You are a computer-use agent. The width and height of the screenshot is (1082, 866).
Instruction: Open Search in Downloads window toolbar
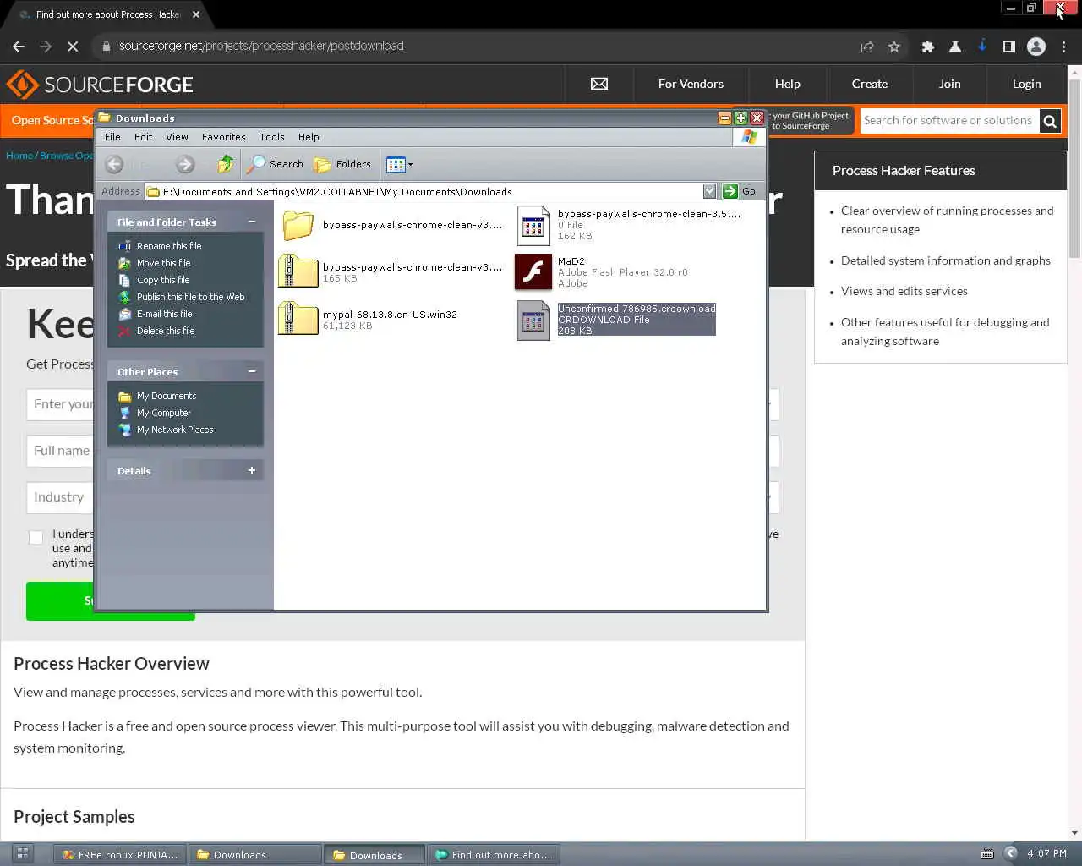coord(275,164)
